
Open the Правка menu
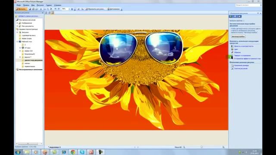click(x=26, y=5)
